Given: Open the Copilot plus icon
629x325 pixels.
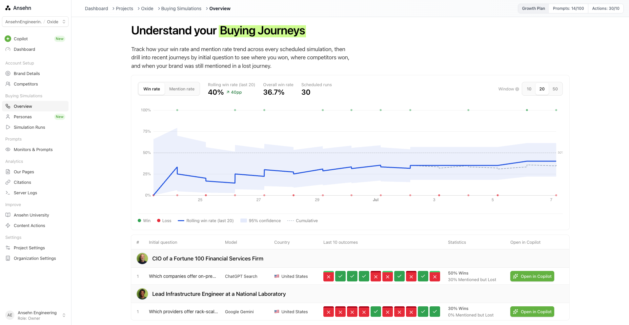Looking at the screenshot, I should pos(8,39).
